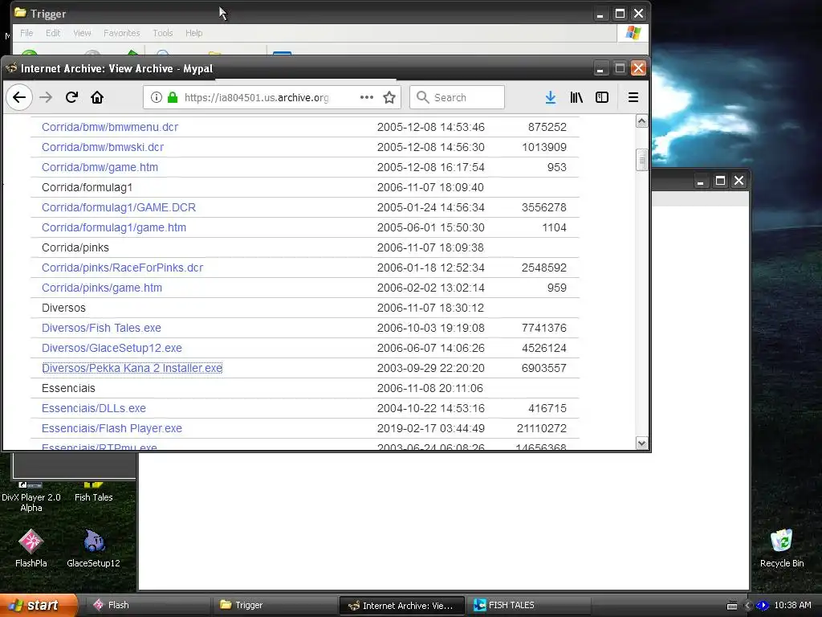Click the Essenciais folder row text
Viewport: 822px width, 617px height.
tap(68, 388)
